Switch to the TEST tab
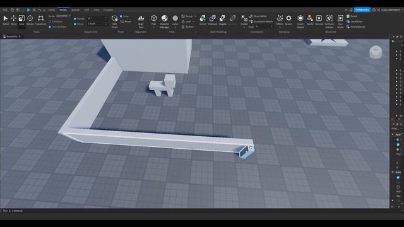The width and height of the screenshot is (404, 227). point(86,10)
